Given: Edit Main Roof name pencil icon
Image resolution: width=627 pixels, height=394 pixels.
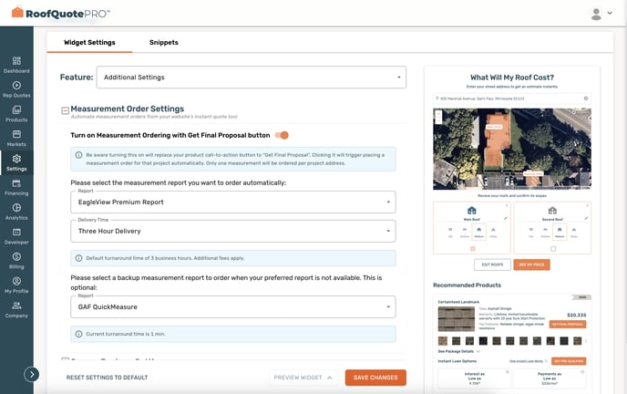Looking at the screenshot, I should [x=506, y=218].
